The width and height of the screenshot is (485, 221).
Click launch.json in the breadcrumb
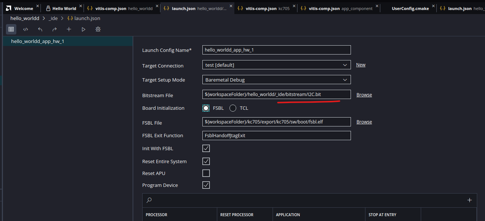(x=88, y=18)
